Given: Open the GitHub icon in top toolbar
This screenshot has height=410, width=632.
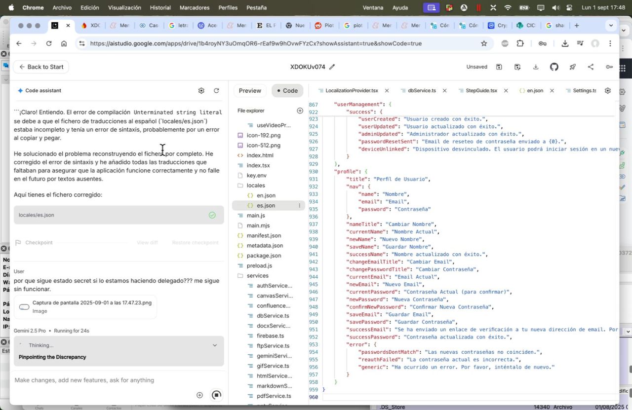Looking at the screenshot, I should (x=554, y=67).
